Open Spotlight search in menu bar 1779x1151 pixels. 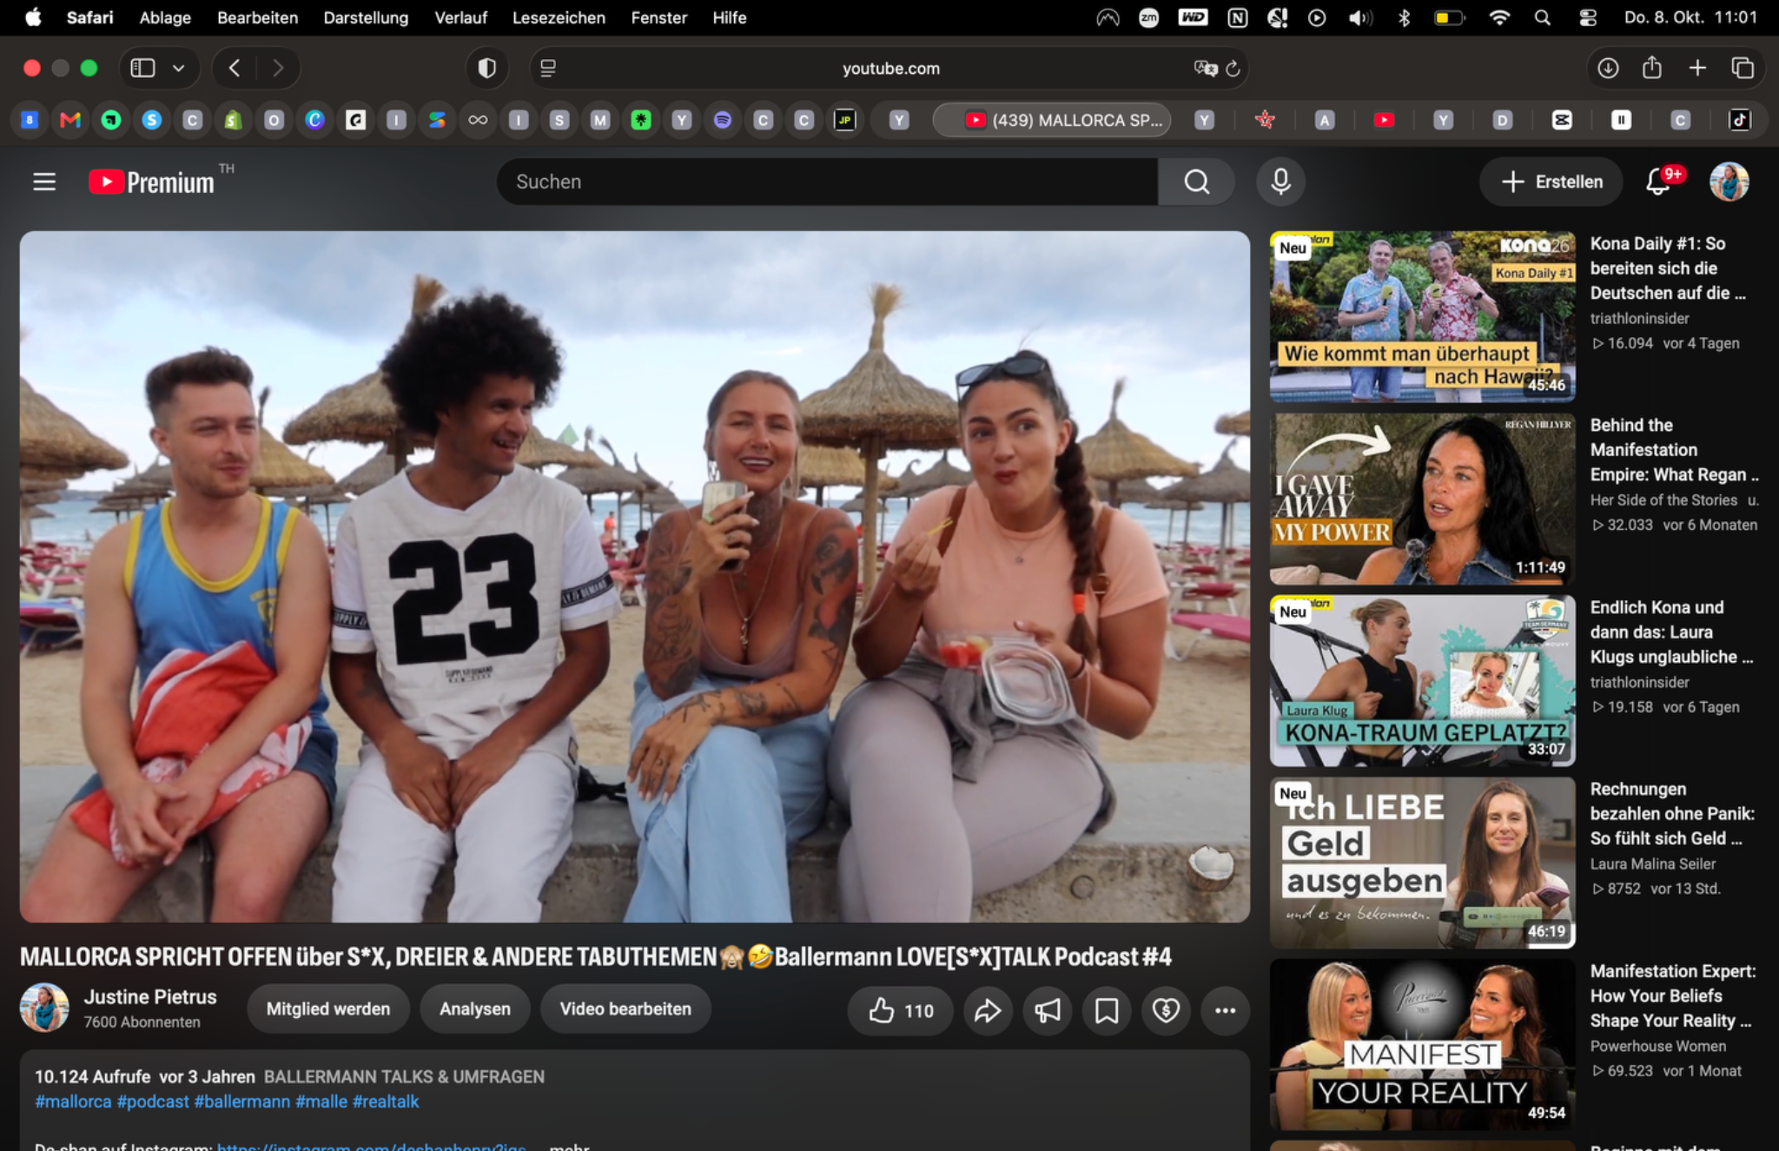1542,17
